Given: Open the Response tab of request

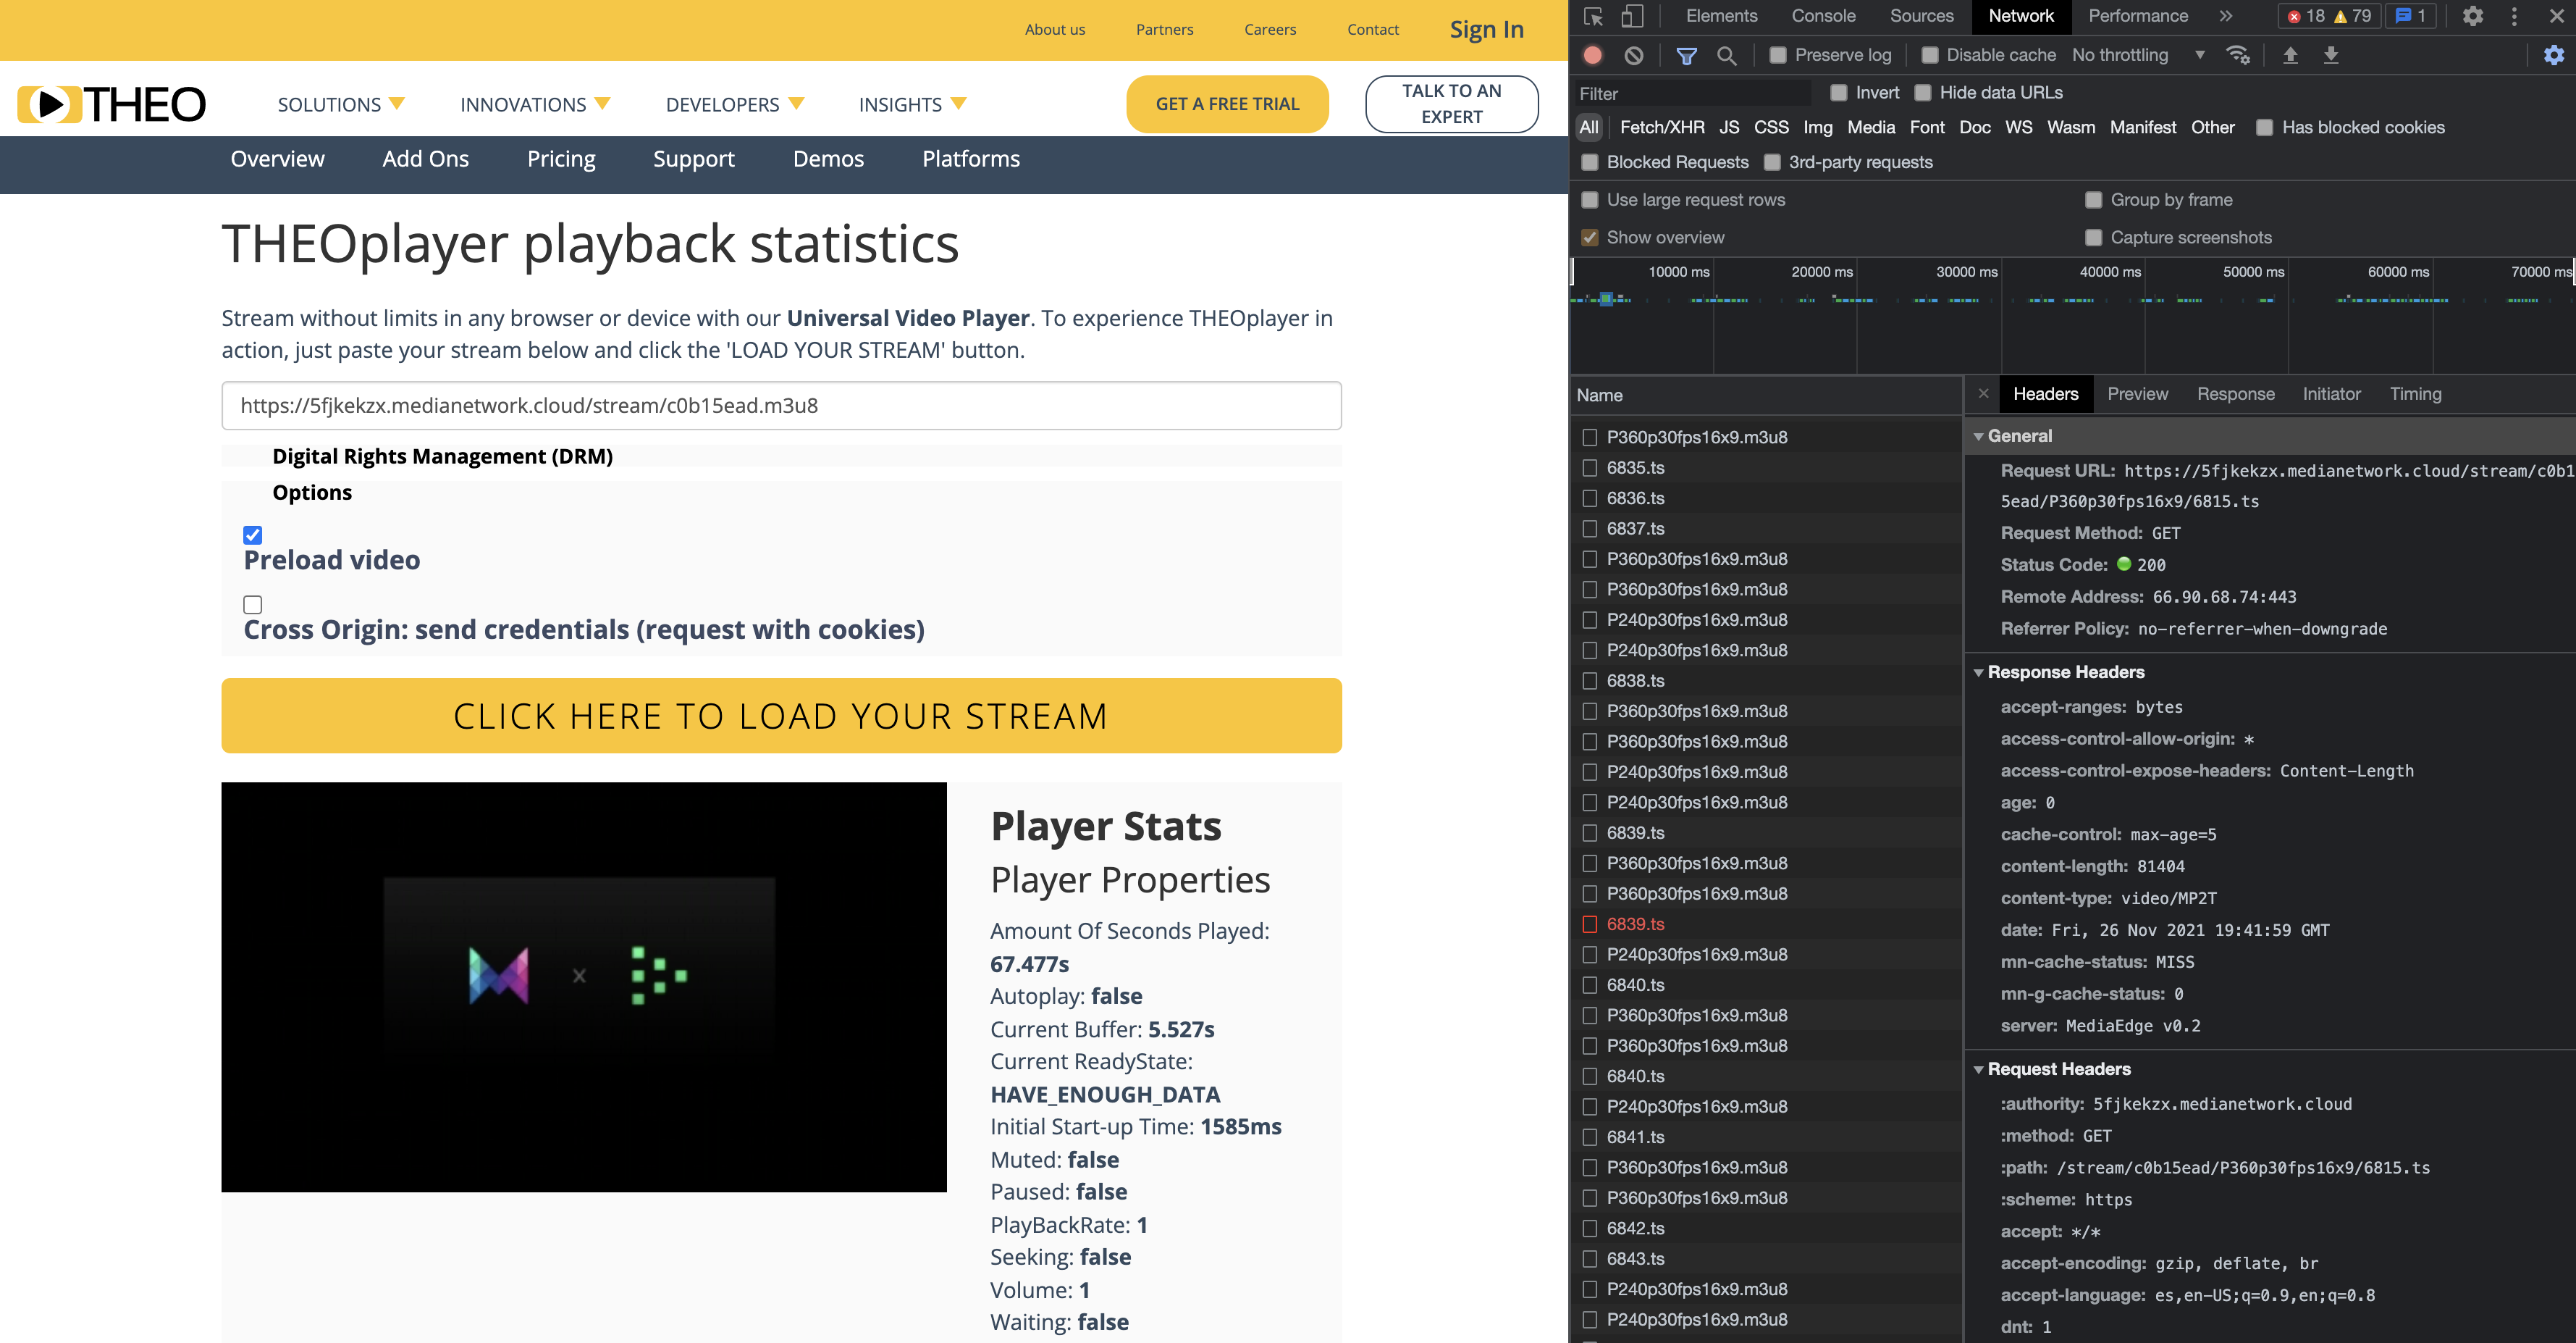Looking at the screenshot, I should click(x=2235, y=394).
